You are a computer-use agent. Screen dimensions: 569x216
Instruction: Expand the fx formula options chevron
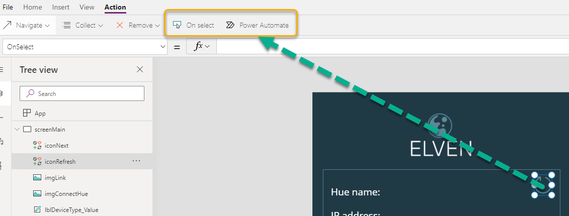(x=207, y=47)
